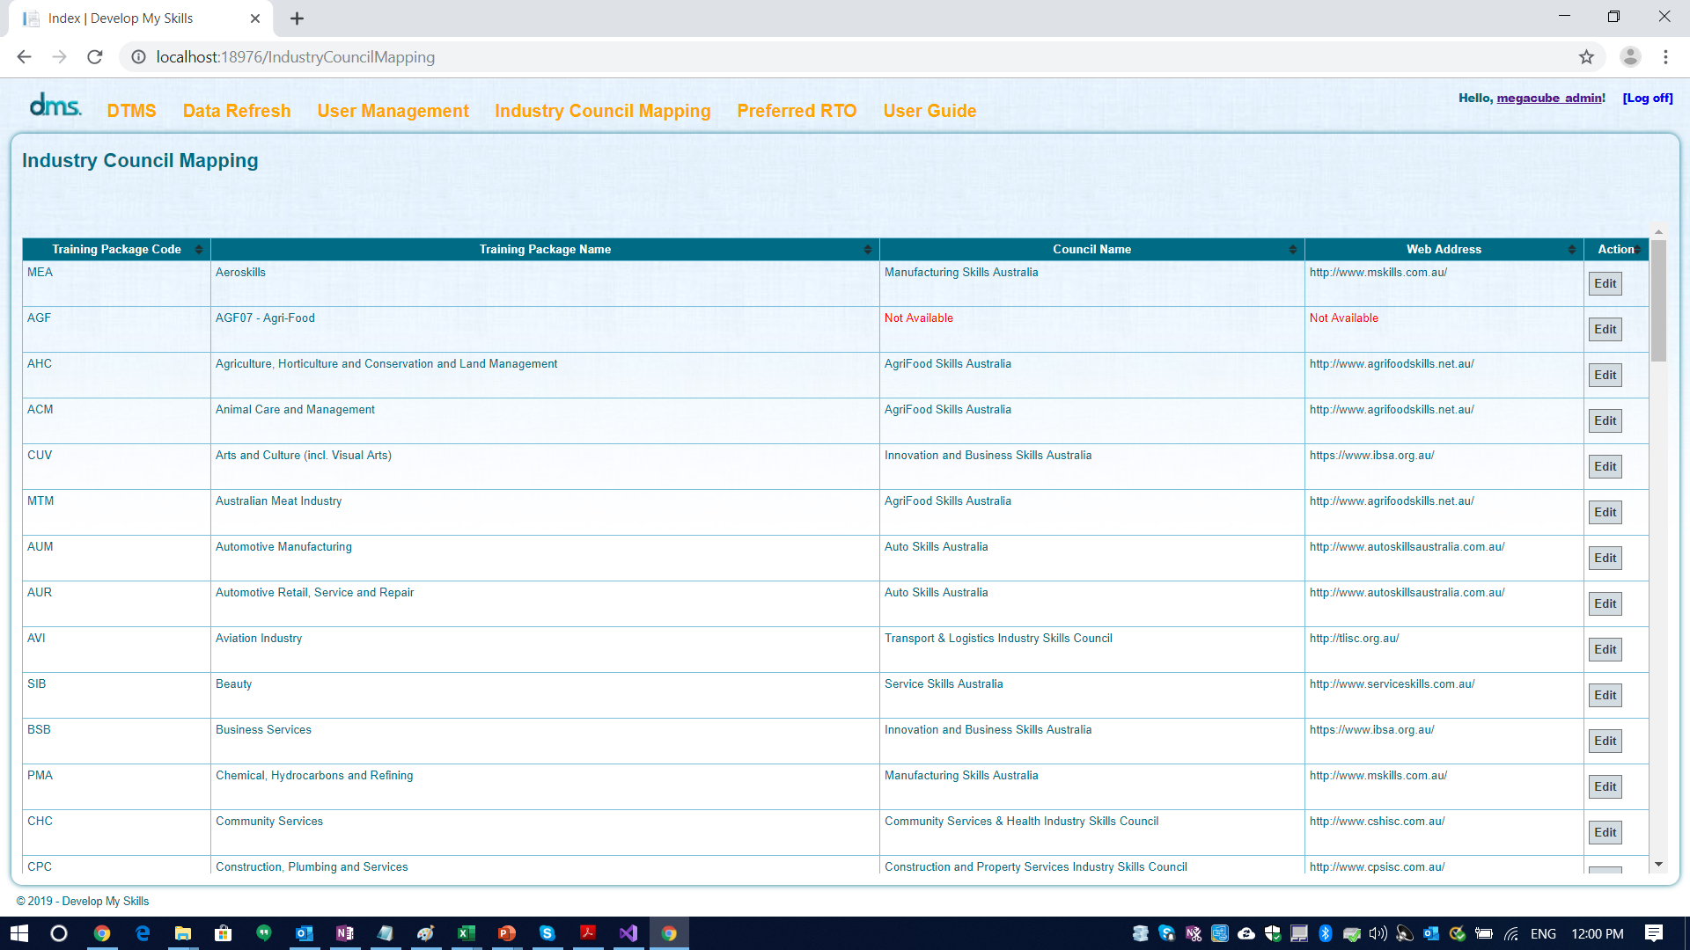Reload the page with the refresh icon
This screenshot has width=1690, height=950.
(x=95, y=57)
